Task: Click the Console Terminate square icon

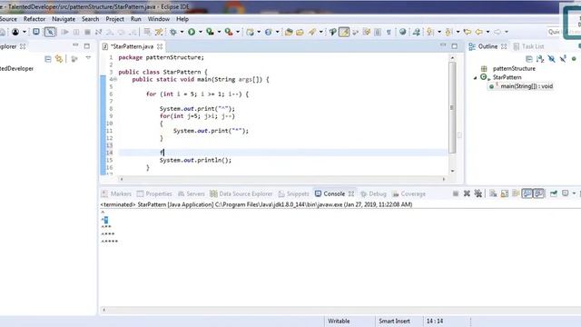Action: [456, 193]
